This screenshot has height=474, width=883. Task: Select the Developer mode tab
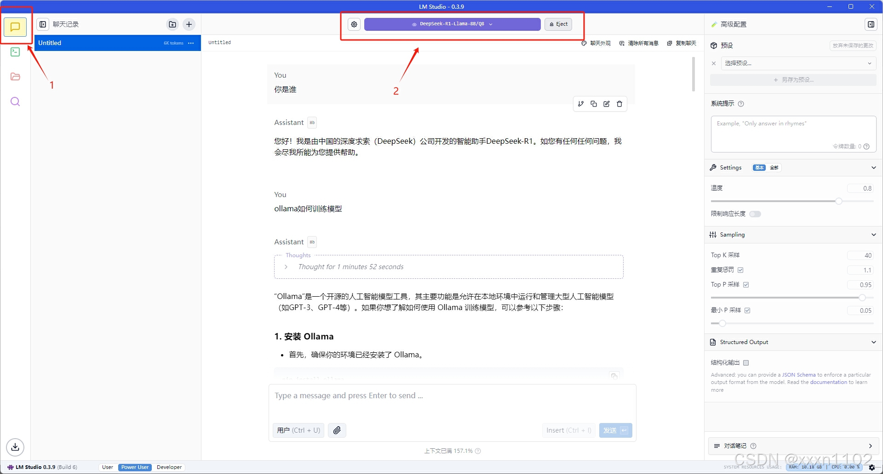pos(169,467)
